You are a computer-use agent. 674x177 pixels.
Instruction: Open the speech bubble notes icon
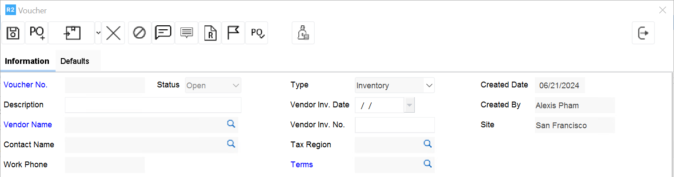click(x=163, y=33)
